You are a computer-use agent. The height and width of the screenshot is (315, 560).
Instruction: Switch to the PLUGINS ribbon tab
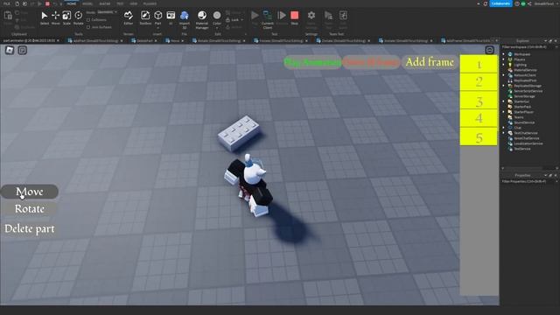(150, 3)
